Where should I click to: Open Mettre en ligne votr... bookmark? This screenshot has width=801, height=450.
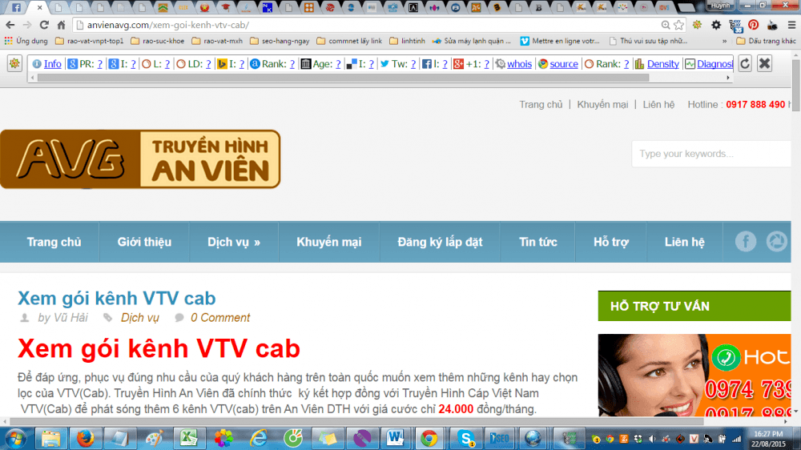coord(560,41)
